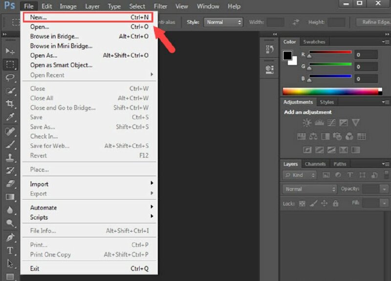The image size is (391, 281).
Task: Open the Color panel options menu
Action: click(x=386, y=42)
